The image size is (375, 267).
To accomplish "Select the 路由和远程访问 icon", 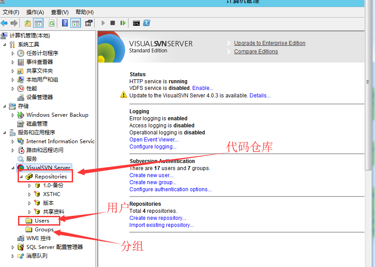I will [21, 150].
